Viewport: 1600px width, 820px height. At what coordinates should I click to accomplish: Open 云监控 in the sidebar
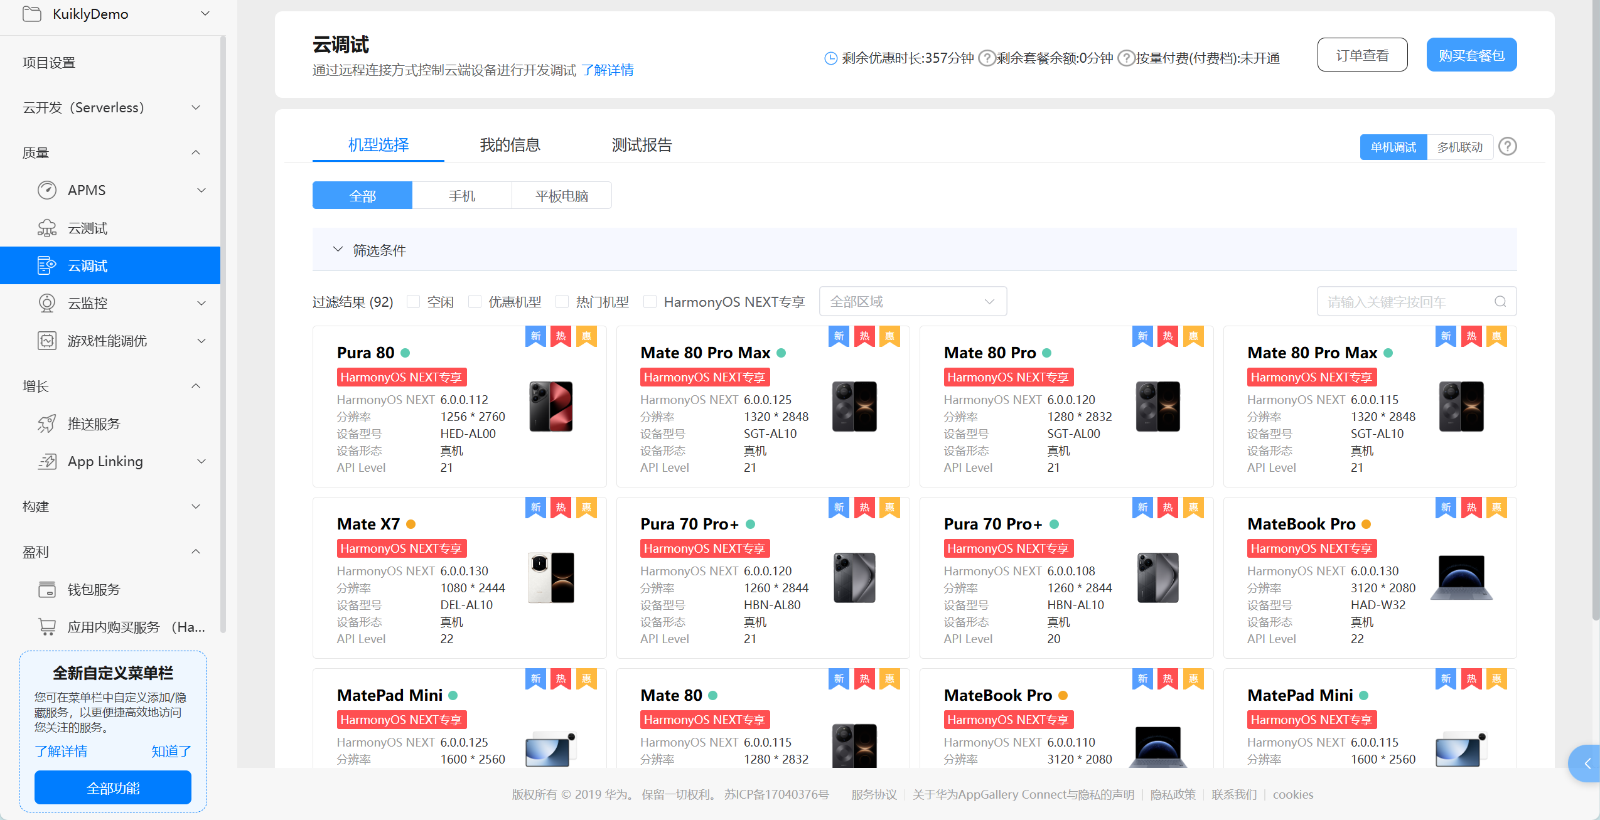[x=88, y=303]
